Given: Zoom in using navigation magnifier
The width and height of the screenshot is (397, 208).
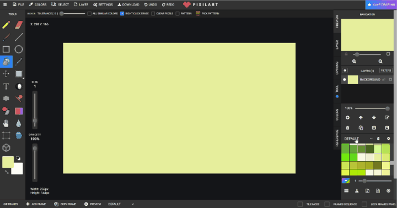Looking at the screenshot, I should [354, 62].
